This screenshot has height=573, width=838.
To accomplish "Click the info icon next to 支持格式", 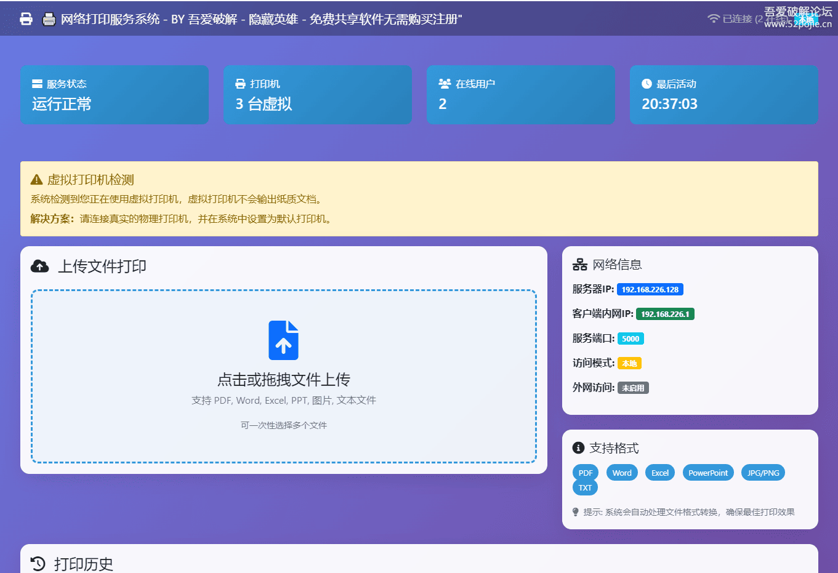I will point(578,448).
